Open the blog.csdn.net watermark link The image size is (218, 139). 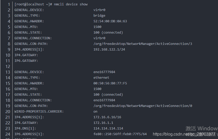coord(184,134)
